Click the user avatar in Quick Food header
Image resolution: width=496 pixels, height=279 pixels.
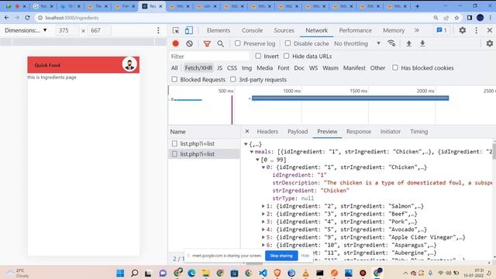click(129, 64)
